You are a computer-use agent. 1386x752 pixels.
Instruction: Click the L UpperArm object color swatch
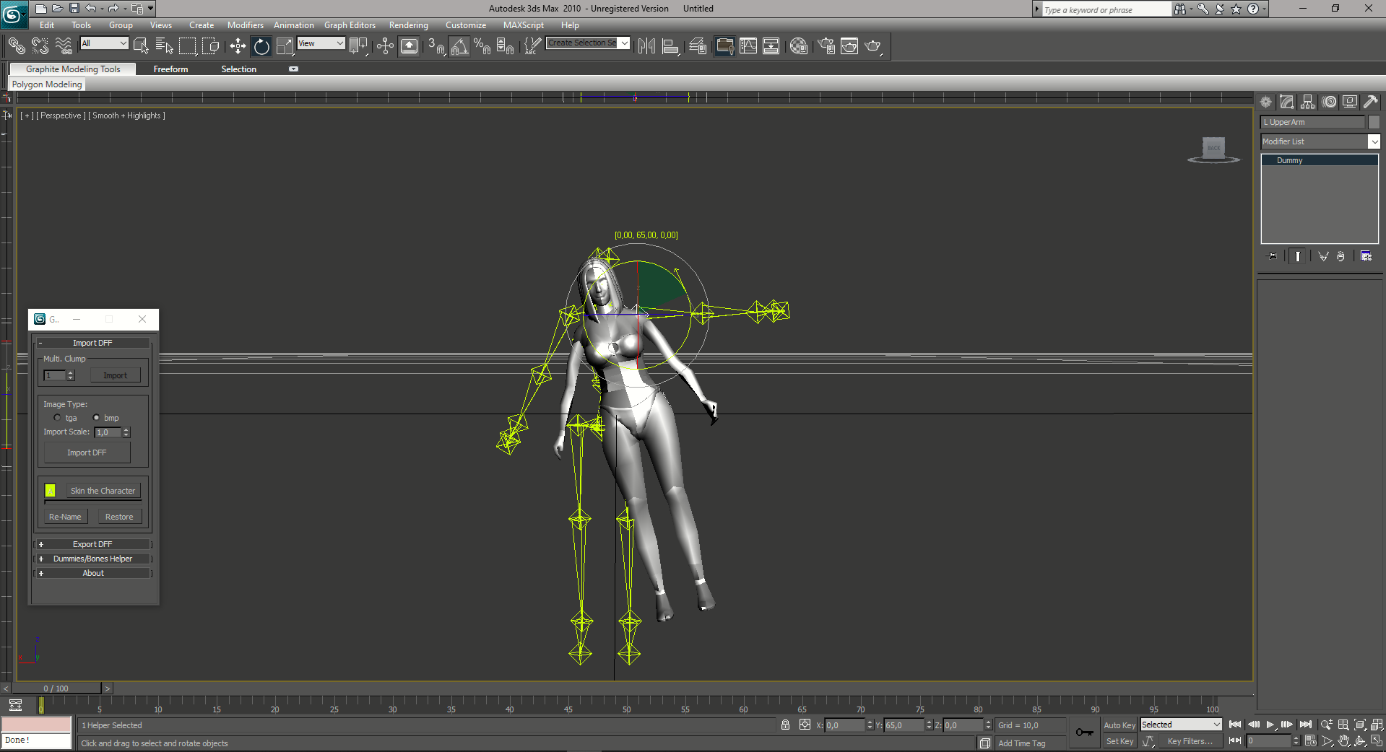tap(1374, 122)
